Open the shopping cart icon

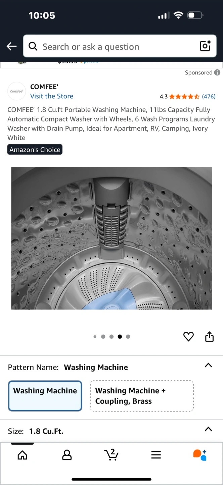pyautogui.click(x=111, y=455)
